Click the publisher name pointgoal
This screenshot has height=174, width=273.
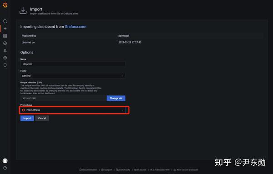124,36
